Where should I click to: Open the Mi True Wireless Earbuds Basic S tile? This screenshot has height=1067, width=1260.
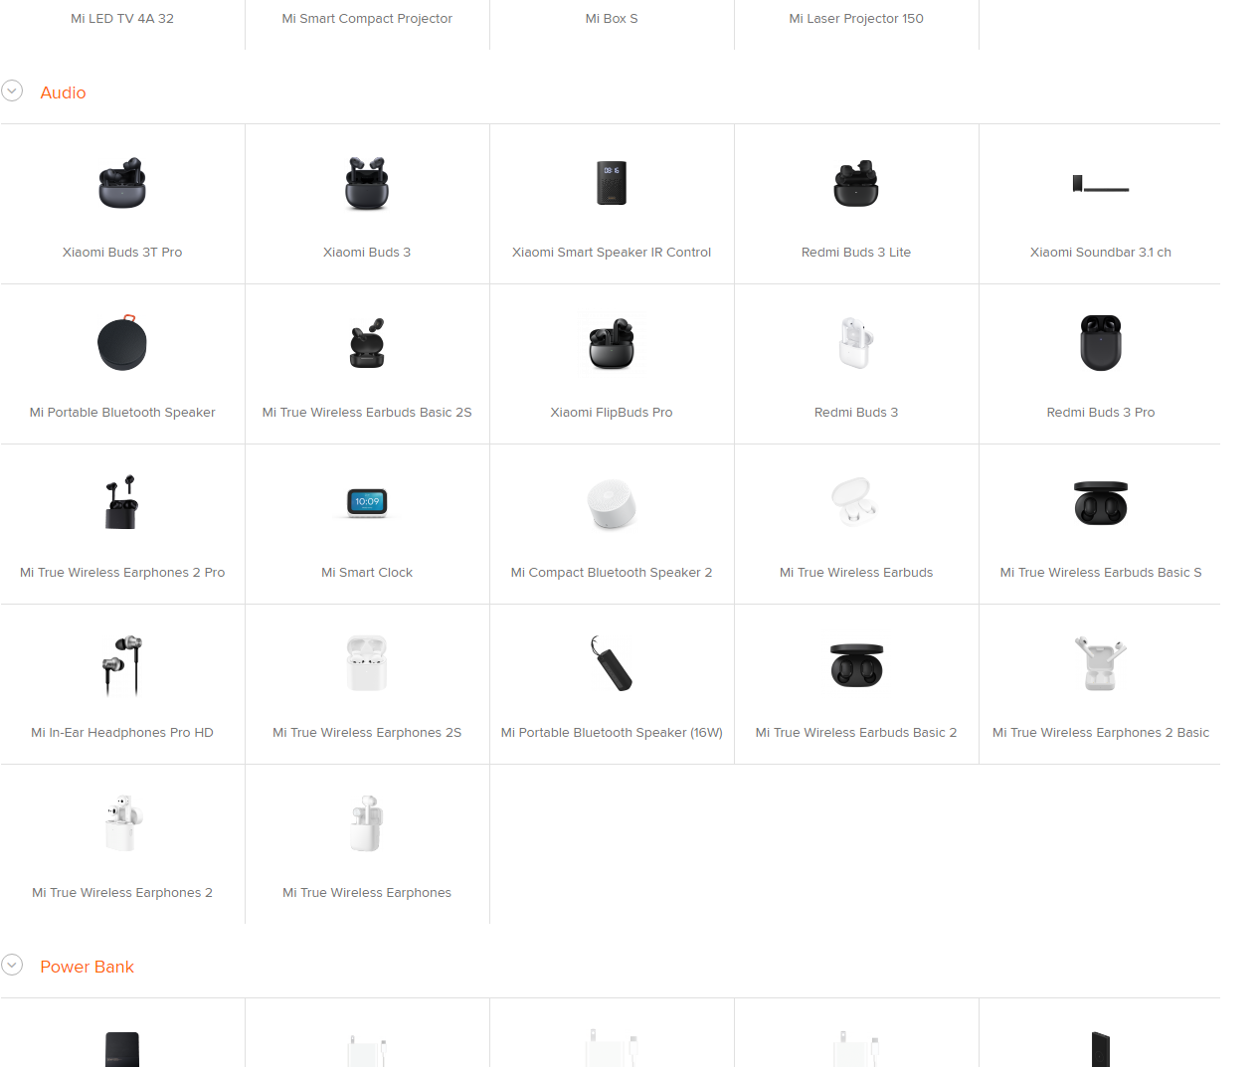[x=1100, y=524]
